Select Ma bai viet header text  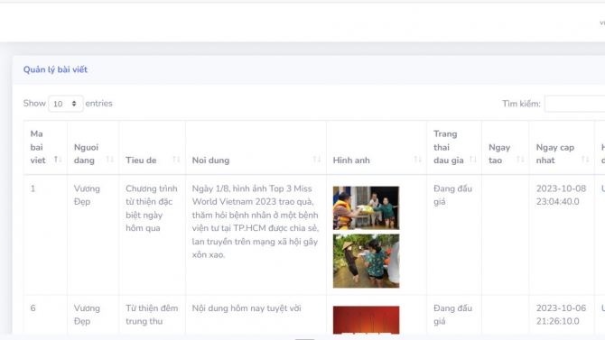[38, 147]
